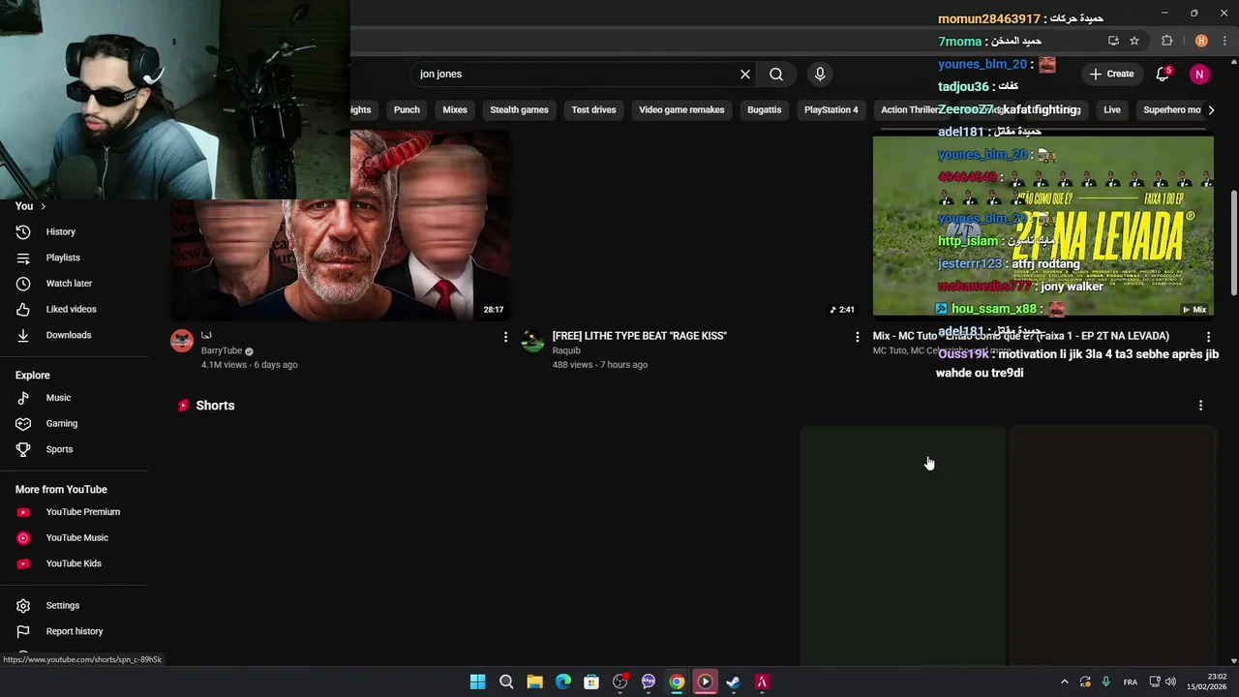Image resolution: width=1239 pixels, height=697 pixels.
Task: Click the install app icon in address bar
Action: (1113, 41)
